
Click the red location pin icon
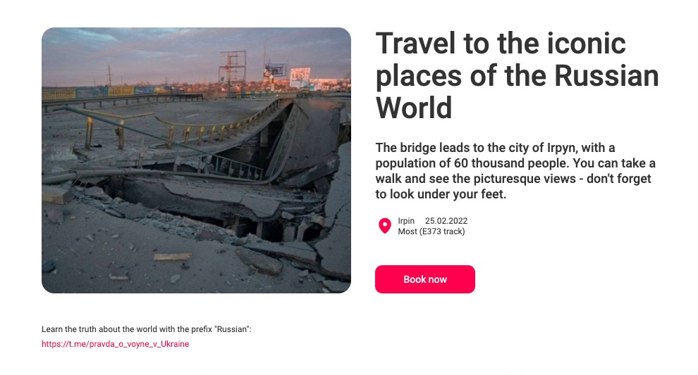pyautogui.click(x=384, y=226)
